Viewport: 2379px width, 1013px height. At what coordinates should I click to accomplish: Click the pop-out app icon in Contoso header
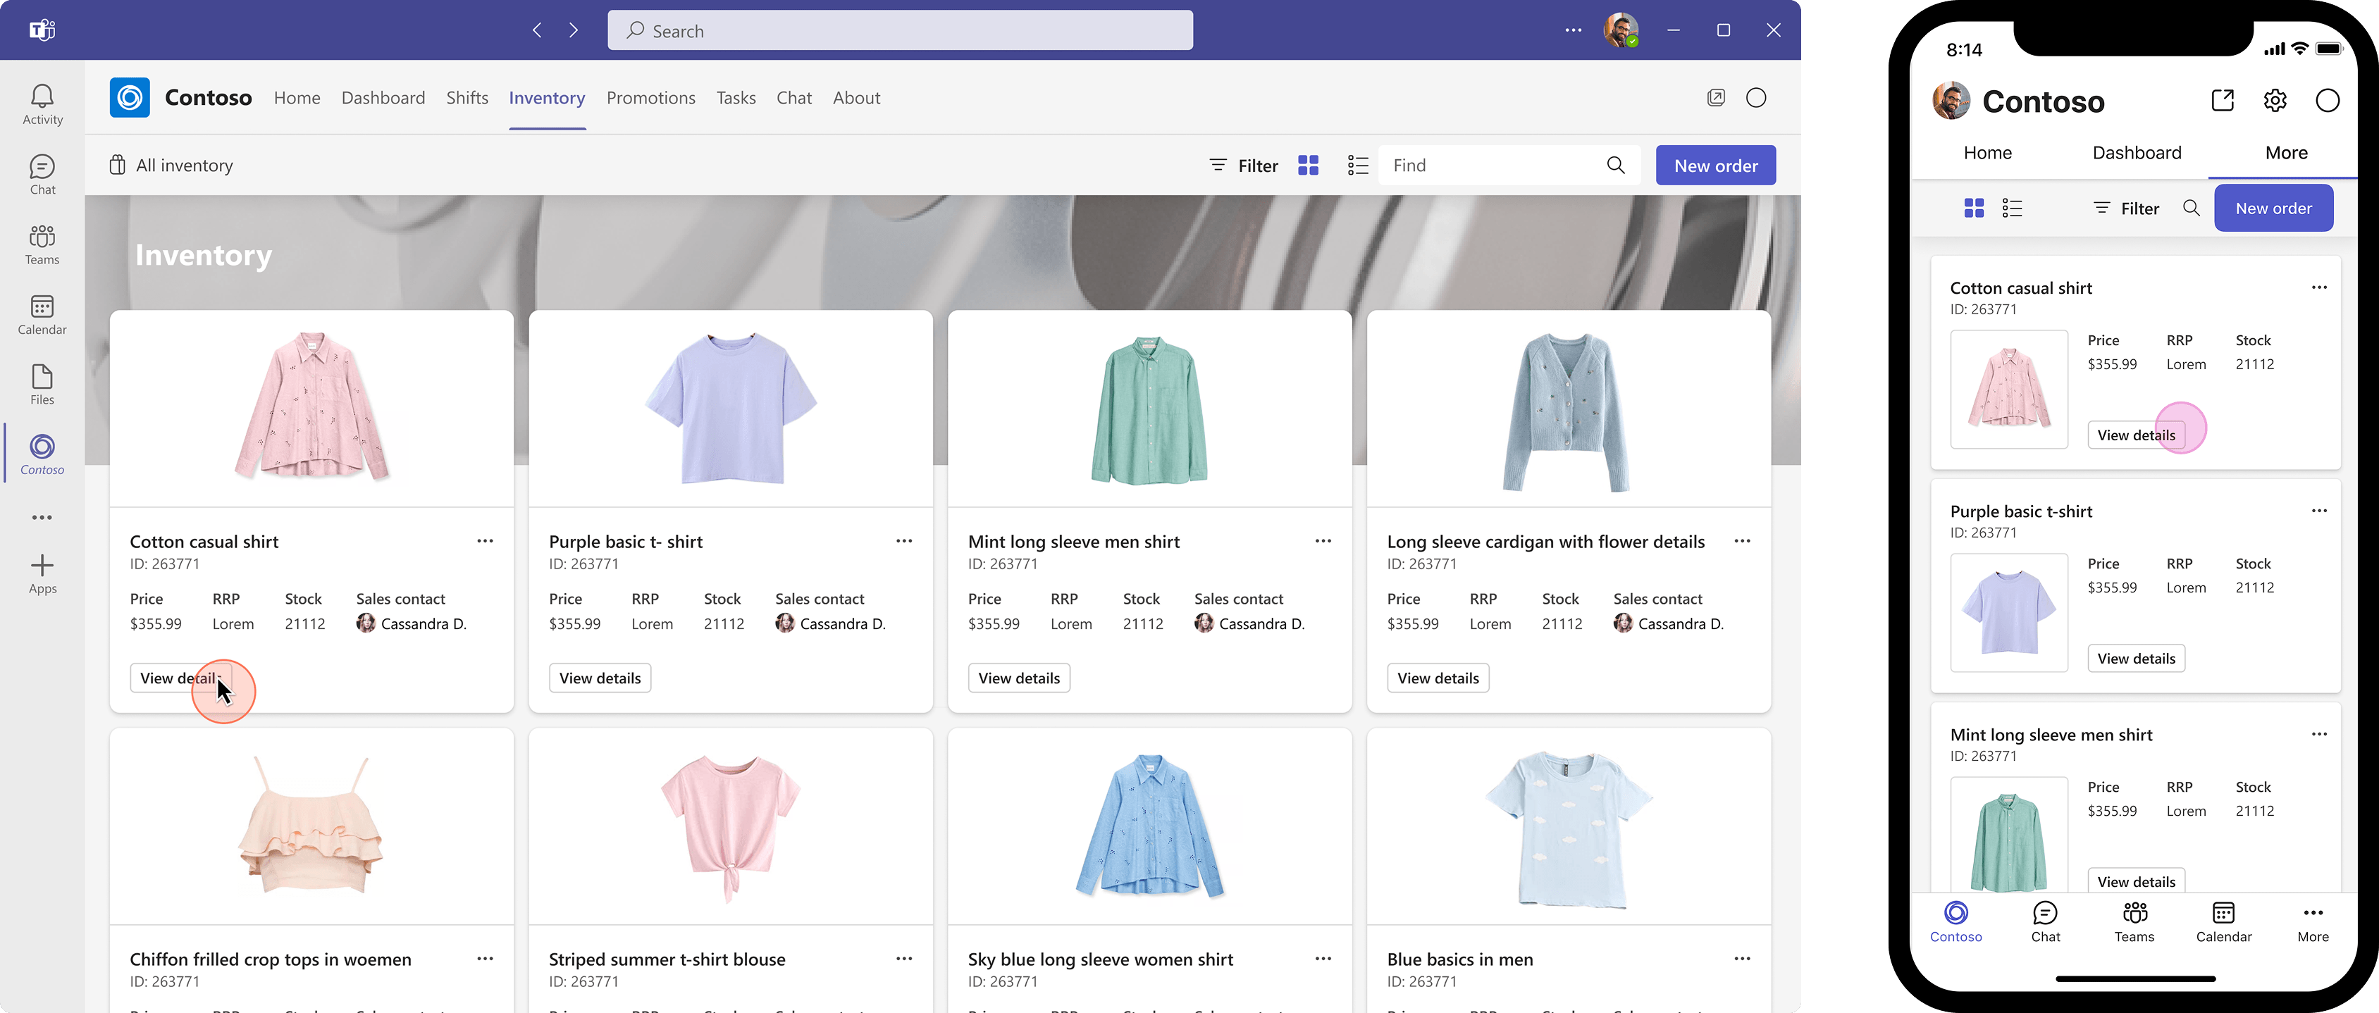[1715, 98]
